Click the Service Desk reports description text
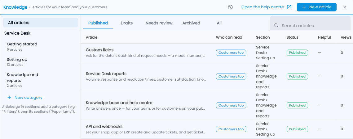Image resolution: width=353 pixels, height=139 pixels. click(146, 79)
